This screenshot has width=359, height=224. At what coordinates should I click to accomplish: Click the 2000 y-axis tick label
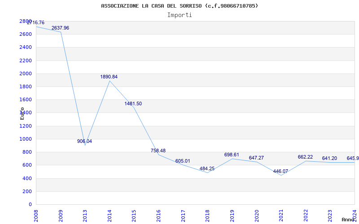[x=26, y=73]
